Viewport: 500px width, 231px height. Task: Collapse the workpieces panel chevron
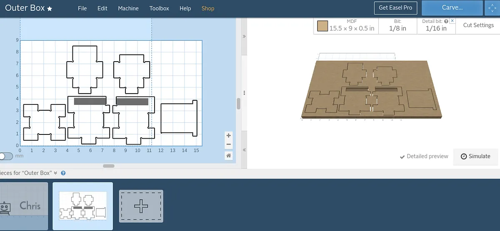[x=55, y=173]
